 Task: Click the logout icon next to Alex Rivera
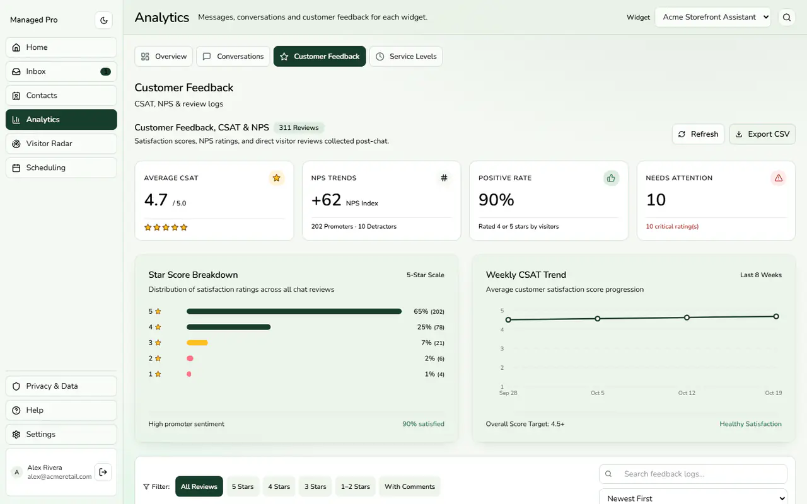[103, 472]
